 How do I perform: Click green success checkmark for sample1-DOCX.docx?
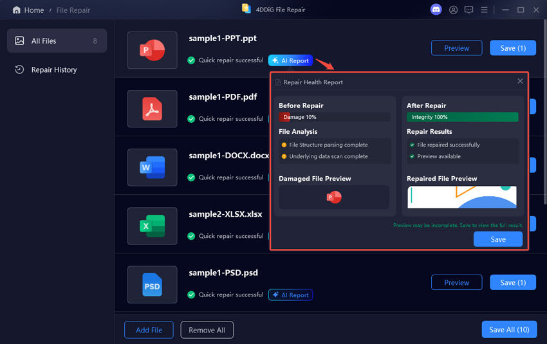pos(191,177)
